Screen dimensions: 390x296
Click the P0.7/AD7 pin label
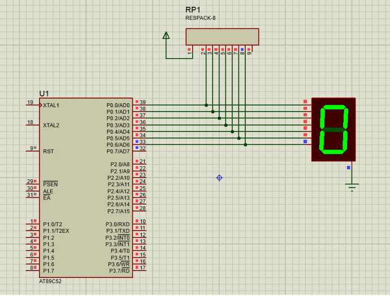point(118,151)
